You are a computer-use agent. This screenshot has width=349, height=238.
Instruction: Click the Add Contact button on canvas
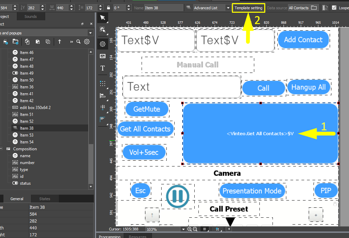point(303,40)
